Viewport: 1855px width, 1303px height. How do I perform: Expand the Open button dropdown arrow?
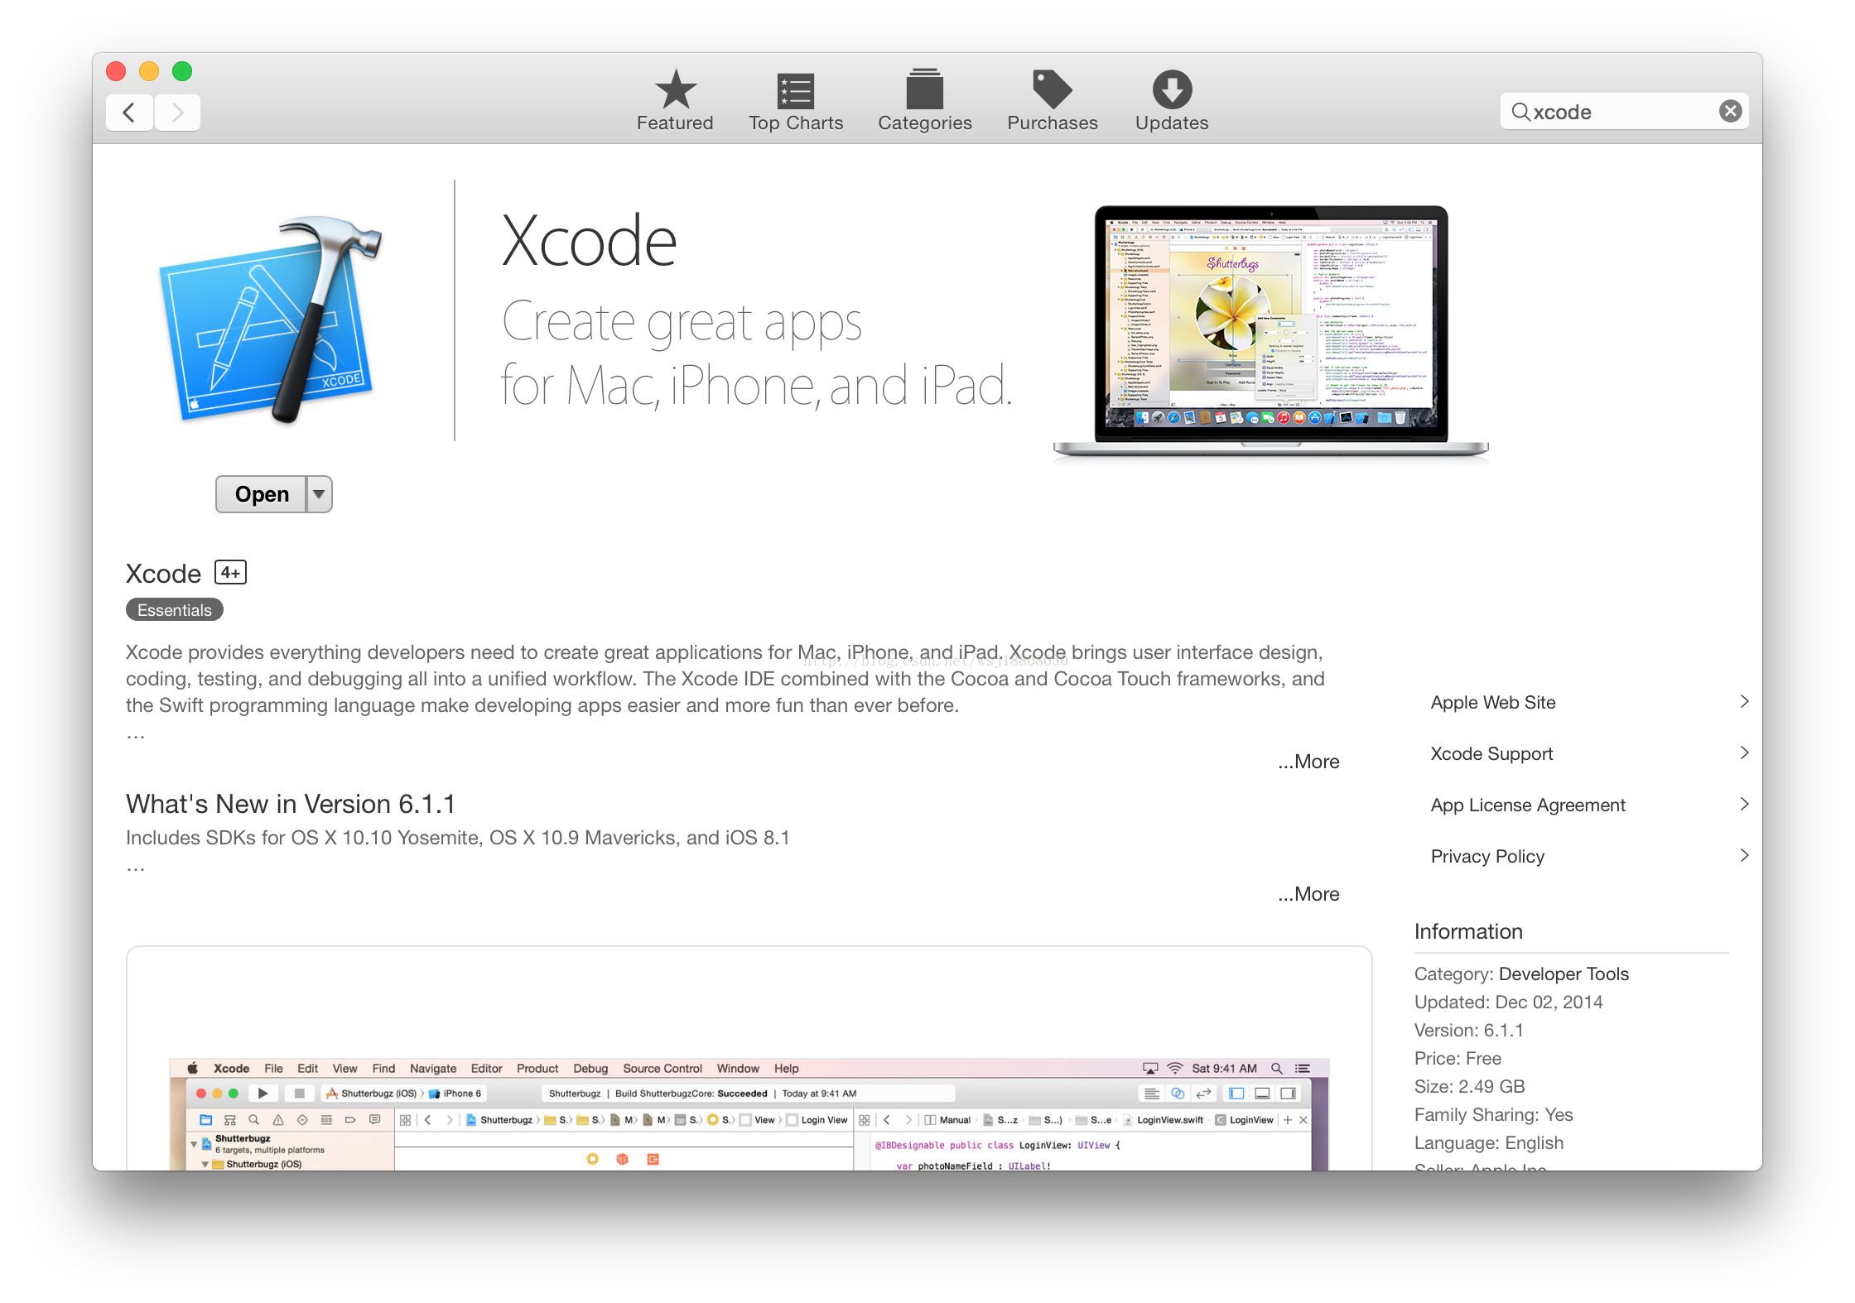coord(320,493)
